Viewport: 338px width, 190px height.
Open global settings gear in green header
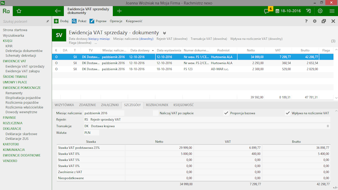320,11
